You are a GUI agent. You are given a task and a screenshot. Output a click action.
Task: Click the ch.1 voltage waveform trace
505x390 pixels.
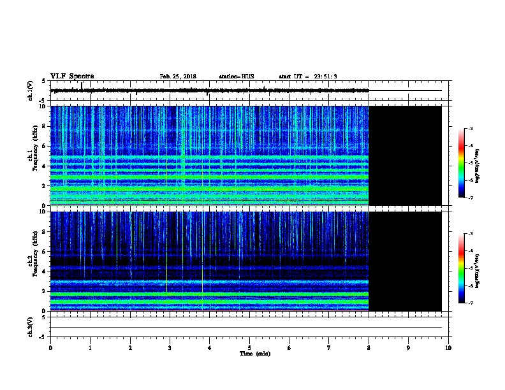click(209, 90)
